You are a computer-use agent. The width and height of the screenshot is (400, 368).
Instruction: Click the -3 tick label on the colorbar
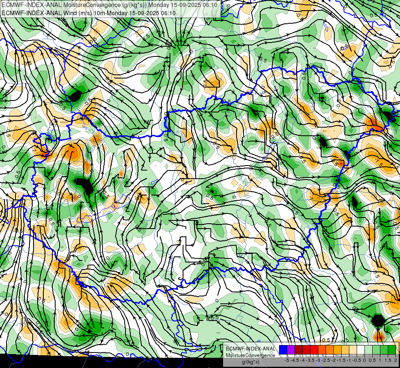pyautogui.click(x=318, y=360)
